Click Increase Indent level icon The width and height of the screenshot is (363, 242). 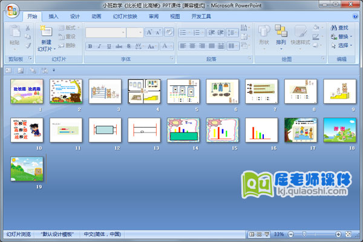tap(220, 33)
